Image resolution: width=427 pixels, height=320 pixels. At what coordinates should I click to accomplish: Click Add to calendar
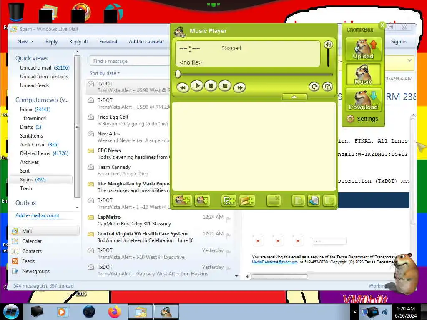146,42
